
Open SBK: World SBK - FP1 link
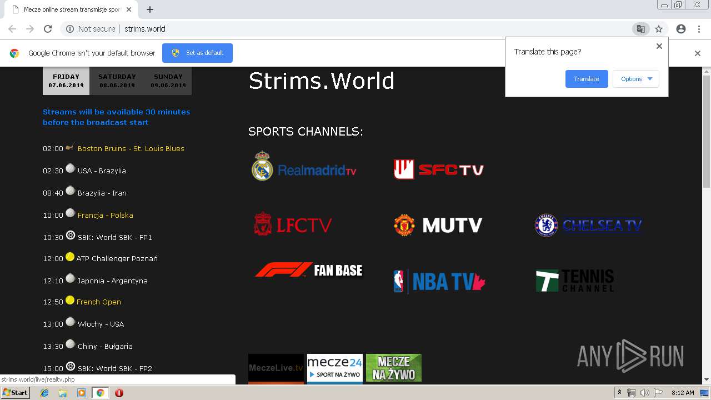tap(115, 237)
